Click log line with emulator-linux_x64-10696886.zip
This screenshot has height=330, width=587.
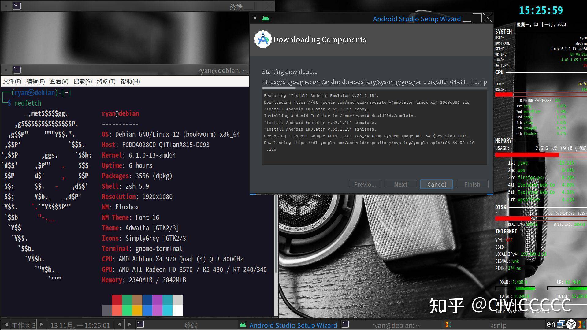pyautogui.click(x=366, y=102)
